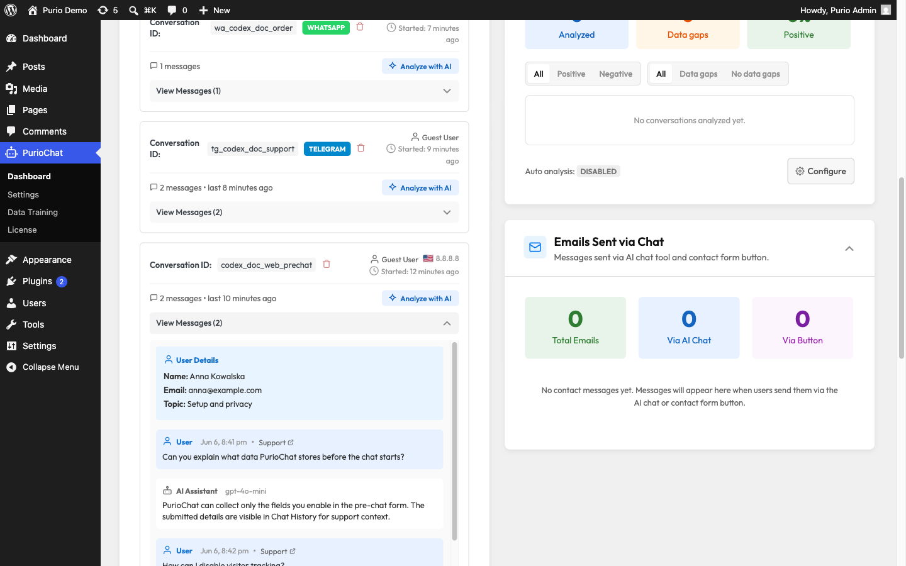
Task: Click the Via AI Chat stat card
Action: point(689,328)
